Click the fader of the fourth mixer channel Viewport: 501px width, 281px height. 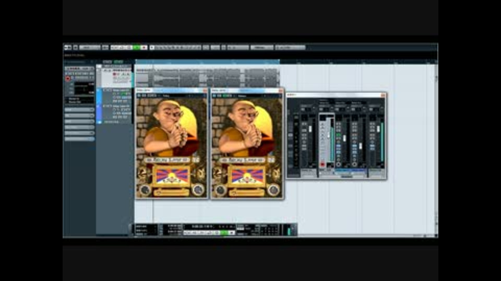361,146
